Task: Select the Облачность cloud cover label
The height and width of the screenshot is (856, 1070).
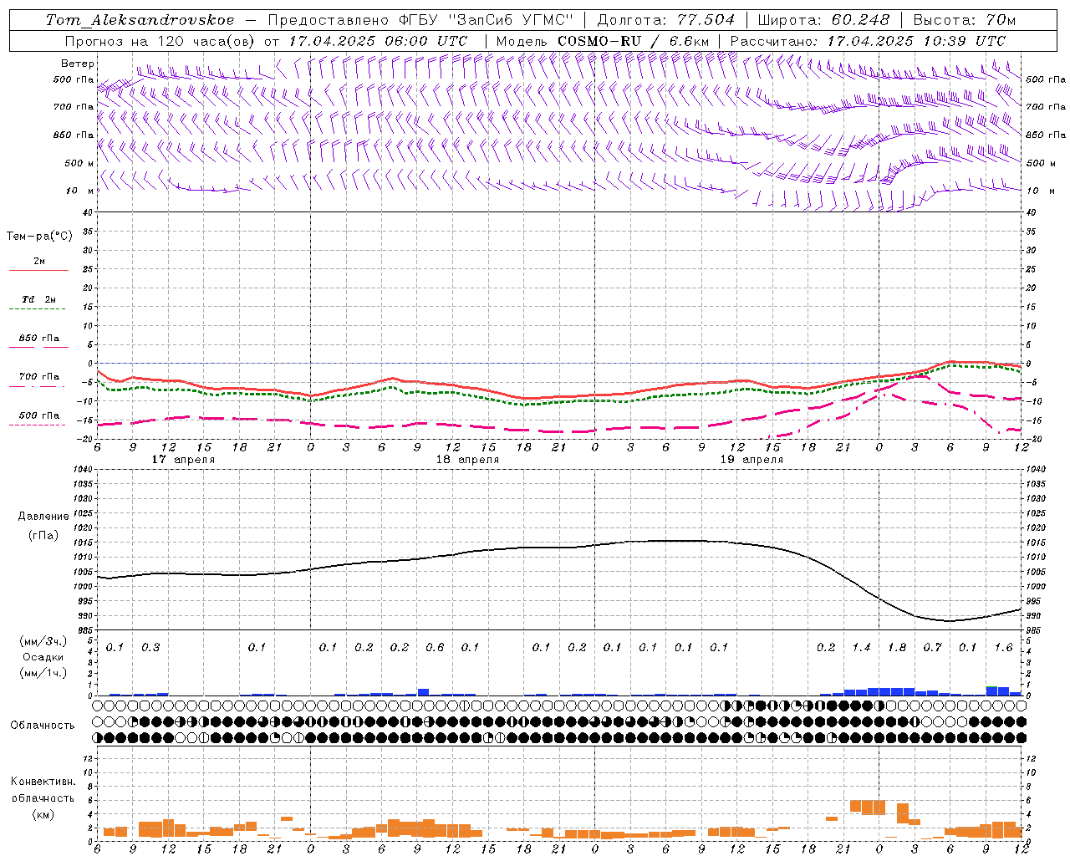Action: [43, 726]
